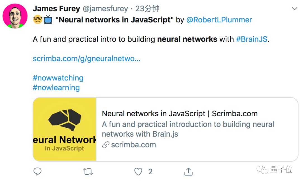The height and width of the screenshot is (183, 302).
Task: Click the card description about Brain.js
Action: [x=188, y=129]
